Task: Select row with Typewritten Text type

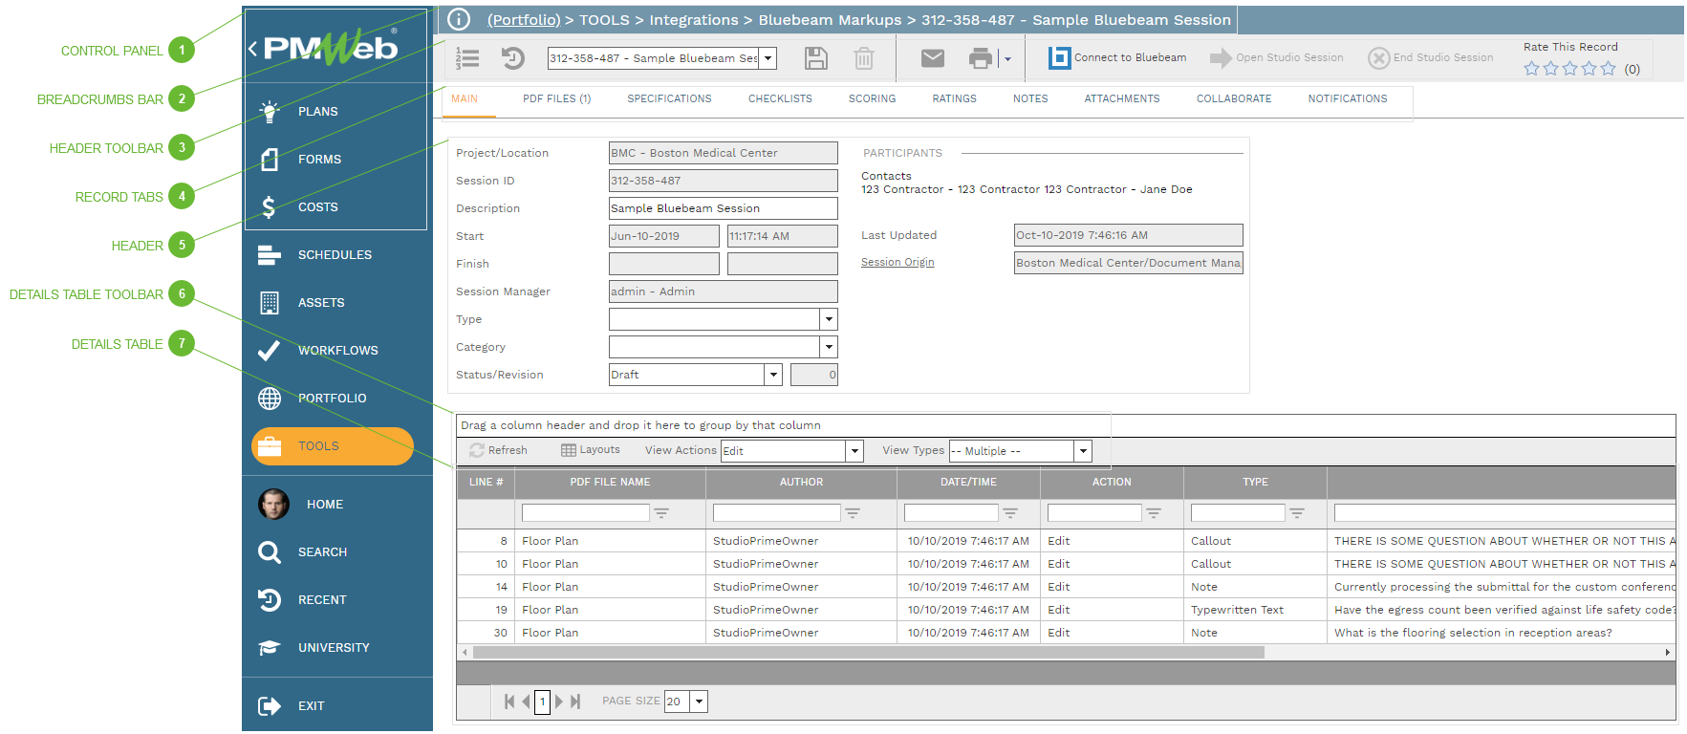Action: point(1067,610)
